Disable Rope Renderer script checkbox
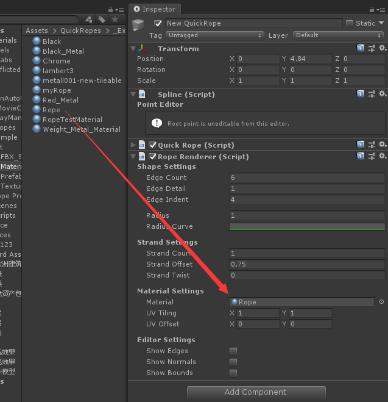The image size is (388, 402). (x=152, y=156)
